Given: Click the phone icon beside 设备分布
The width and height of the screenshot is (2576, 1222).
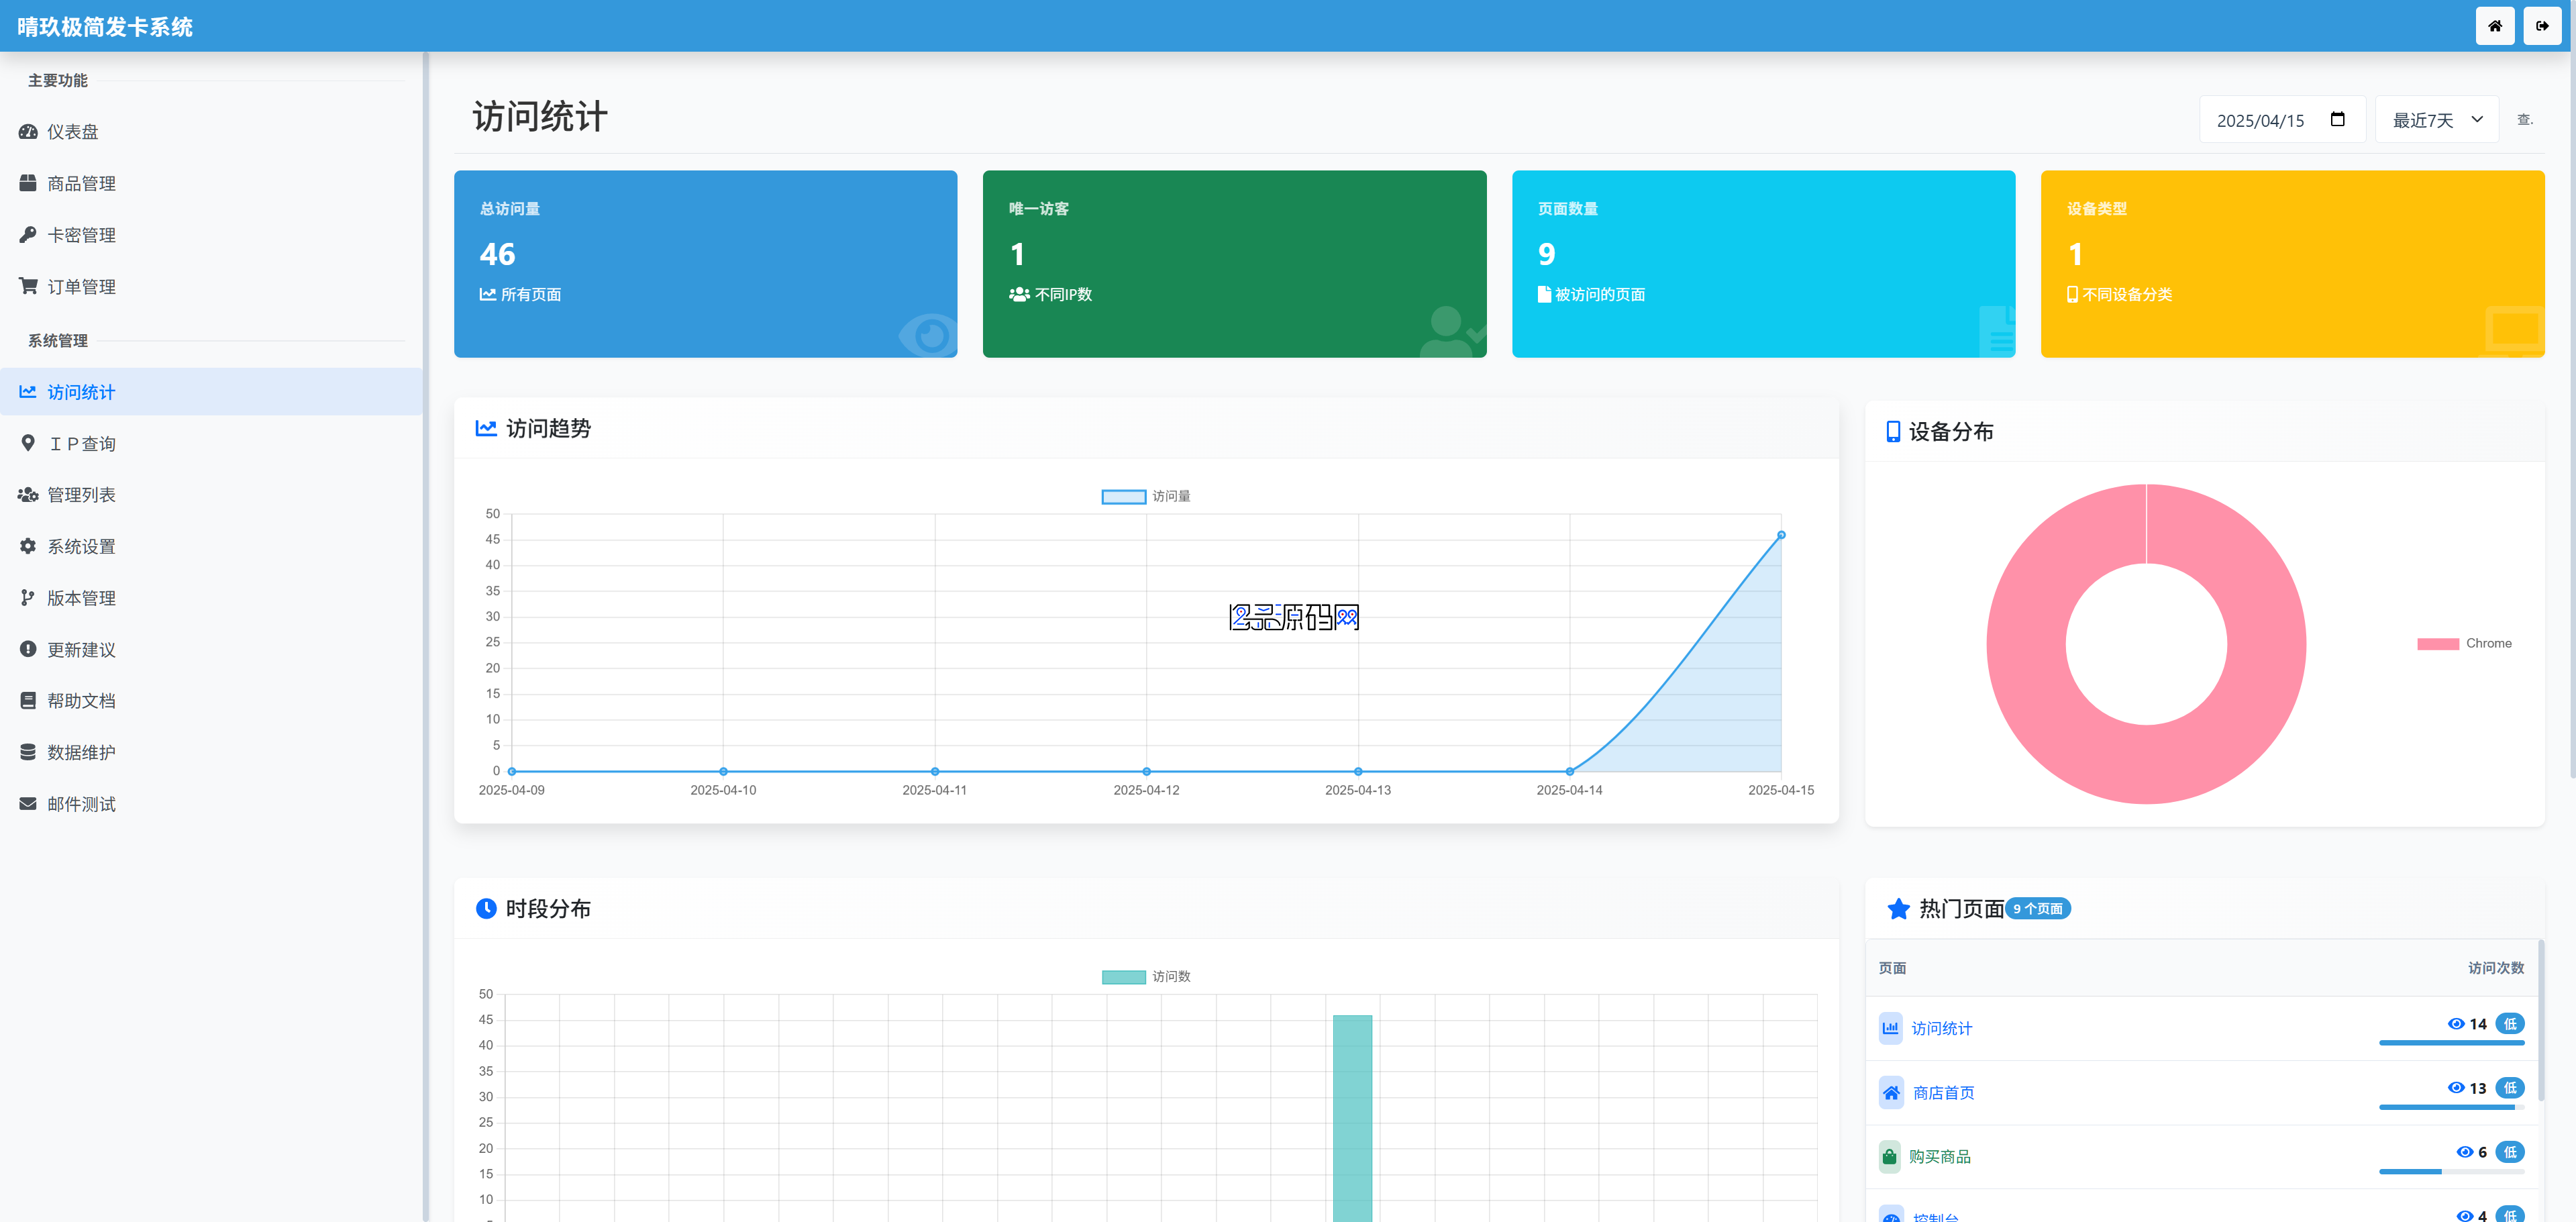Looking at the screenshot, I should pos(1892,431).
